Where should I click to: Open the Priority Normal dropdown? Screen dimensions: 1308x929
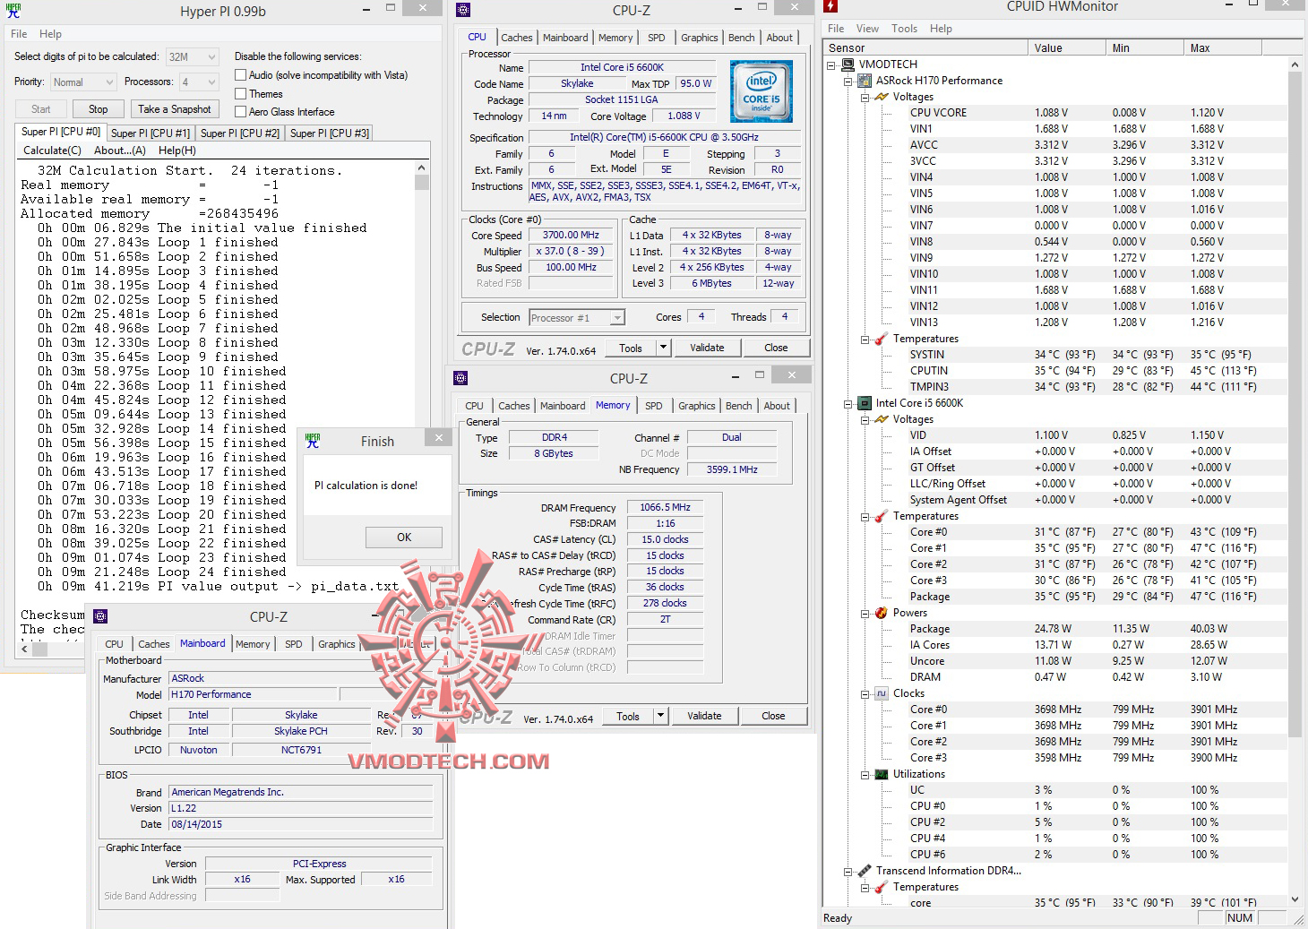pyautogui.click(x=109, y=82)
